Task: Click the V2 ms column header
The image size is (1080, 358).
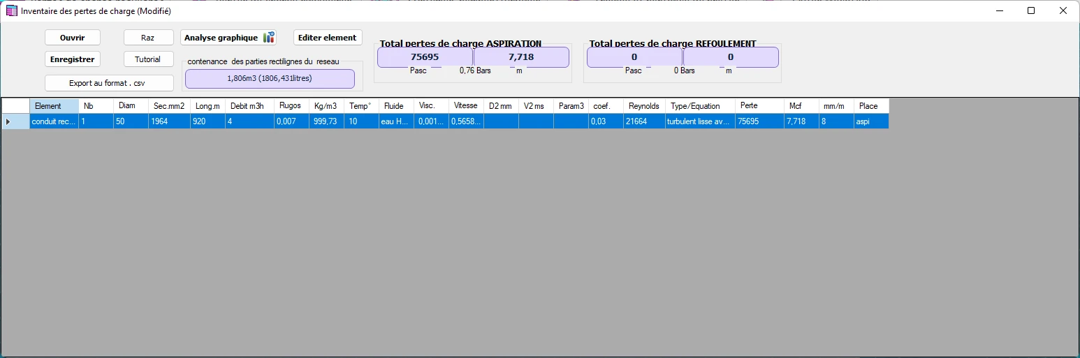Action: tap(536, 106)
